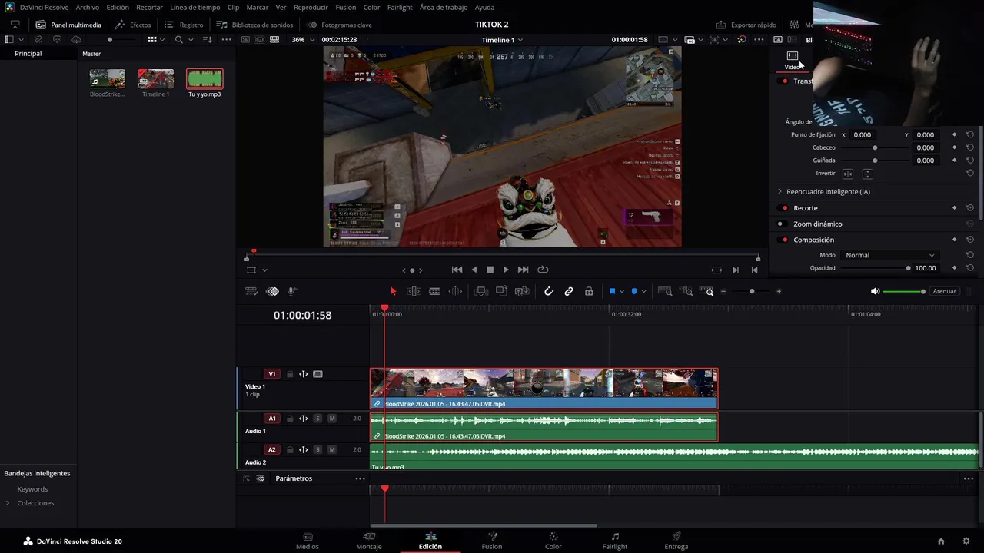Activate the Trim edit mode tool
The height and width of the screenshot is (553, 984).
point(414,291)
